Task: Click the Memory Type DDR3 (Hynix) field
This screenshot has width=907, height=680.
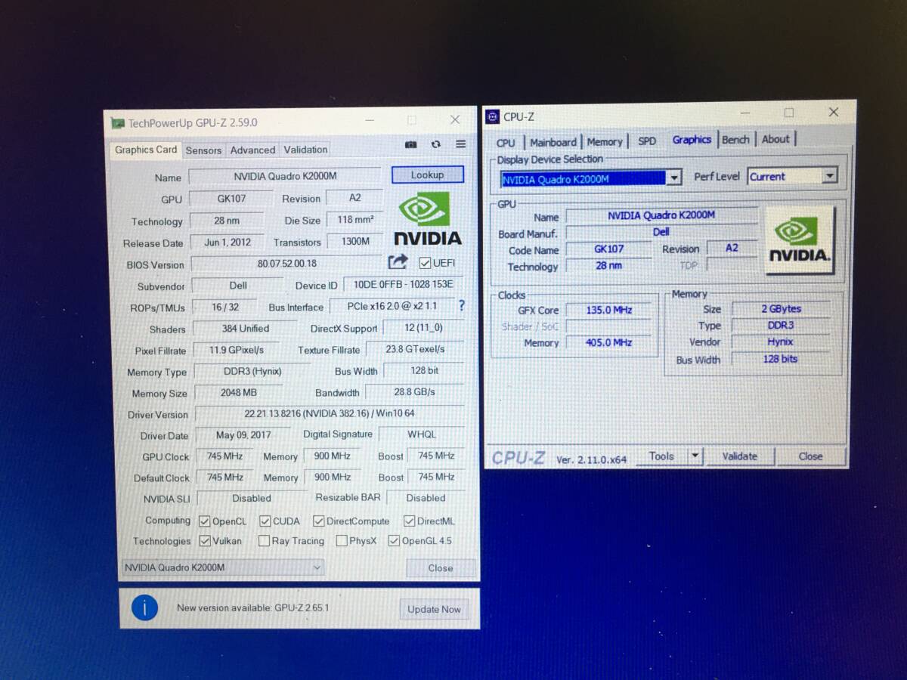Action: (x=252, y=372)
